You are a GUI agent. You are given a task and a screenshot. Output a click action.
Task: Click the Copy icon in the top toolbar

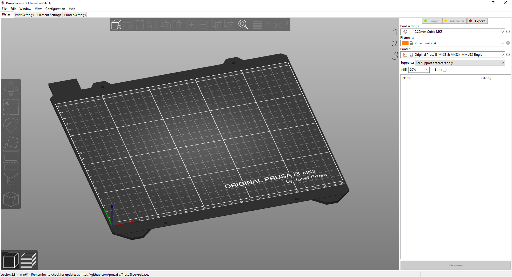(166, 25)
